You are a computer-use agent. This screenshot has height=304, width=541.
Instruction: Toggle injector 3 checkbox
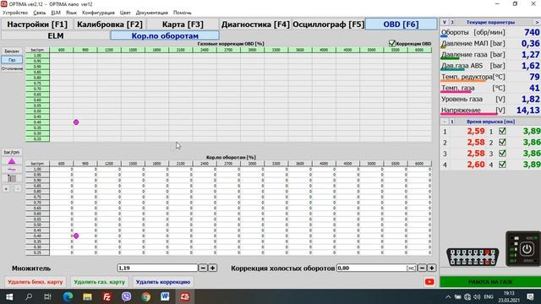pyautogui.click(x=502, y=154)
